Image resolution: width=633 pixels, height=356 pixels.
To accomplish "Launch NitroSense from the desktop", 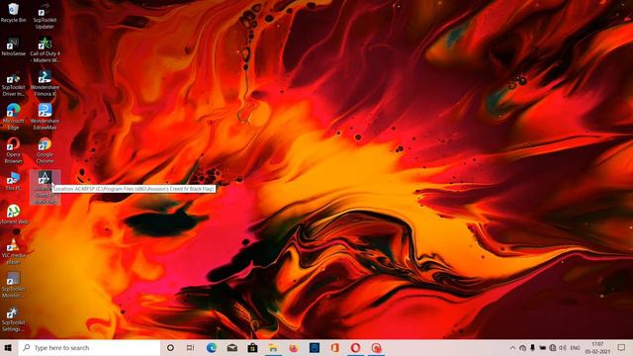I will 13,46.
